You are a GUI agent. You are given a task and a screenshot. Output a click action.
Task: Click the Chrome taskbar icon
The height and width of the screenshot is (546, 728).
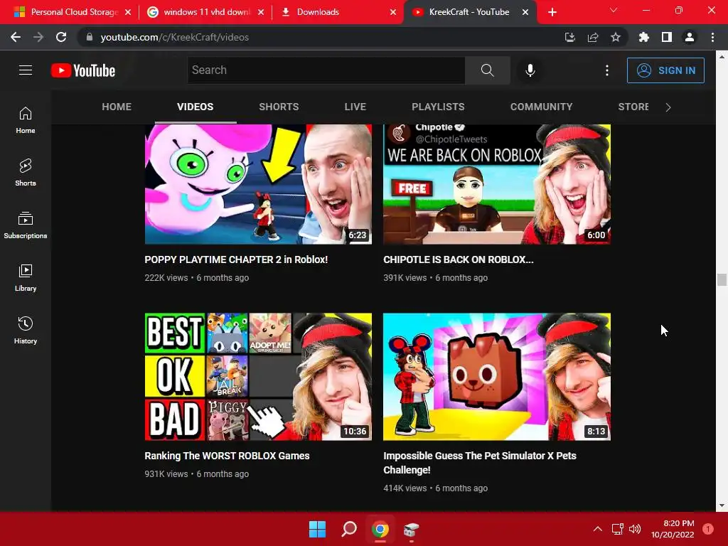pos(380,529)
